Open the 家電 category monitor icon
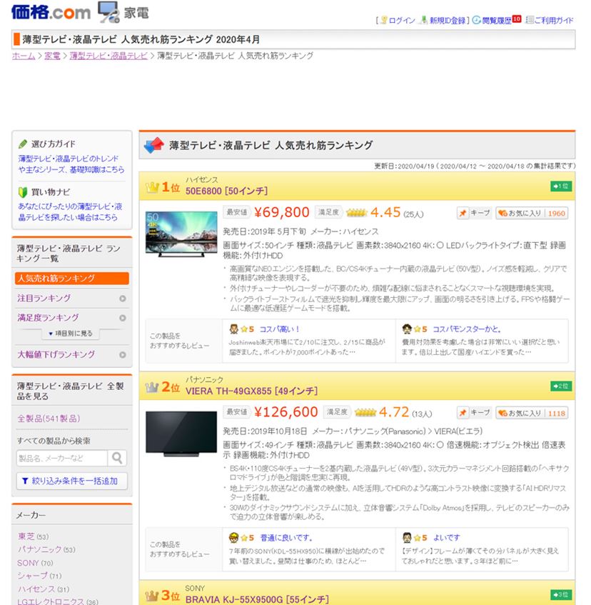This screenshot has width=591, height=605. coord(108,12)
